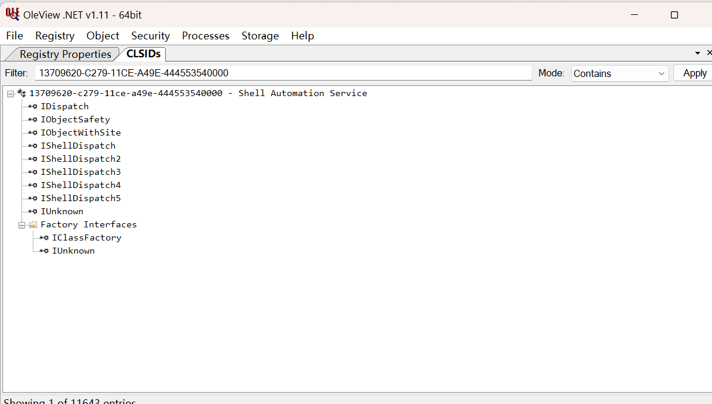
Task: Click the folder icon beside Factory Interfaces
Action: 33,225
